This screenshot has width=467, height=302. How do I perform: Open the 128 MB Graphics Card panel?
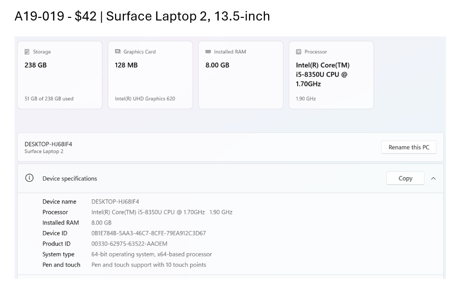[150, 75]
